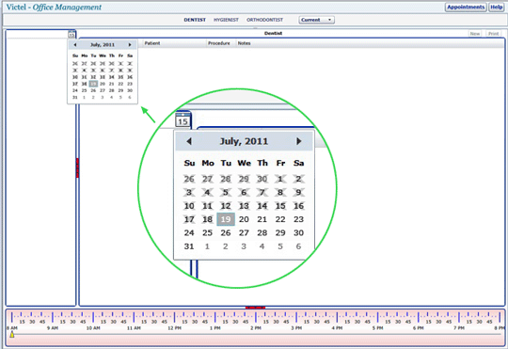Click the grayed New button
Screen dimensions: 508x349
[x=475, y=34]
